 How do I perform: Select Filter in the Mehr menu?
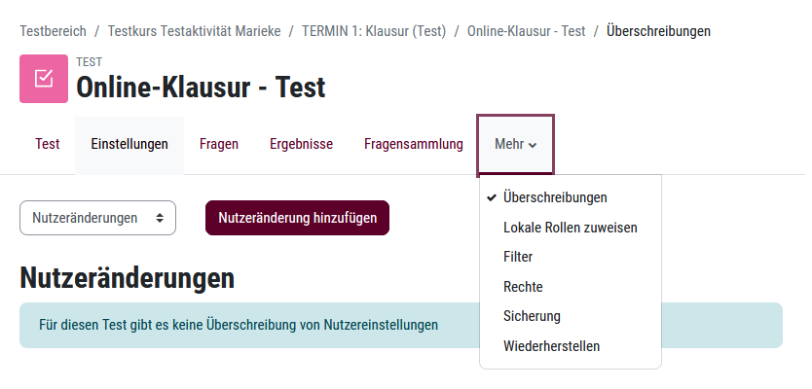(x=518, y=257)
